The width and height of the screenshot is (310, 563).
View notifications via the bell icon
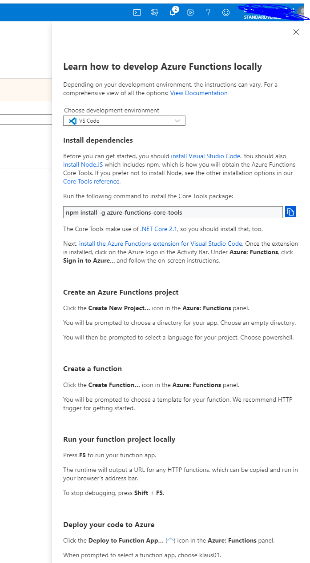click(x=173, y=12)
